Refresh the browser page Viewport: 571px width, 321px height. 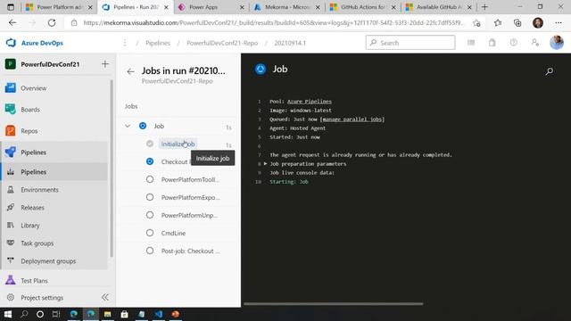(x=52, y=23)
